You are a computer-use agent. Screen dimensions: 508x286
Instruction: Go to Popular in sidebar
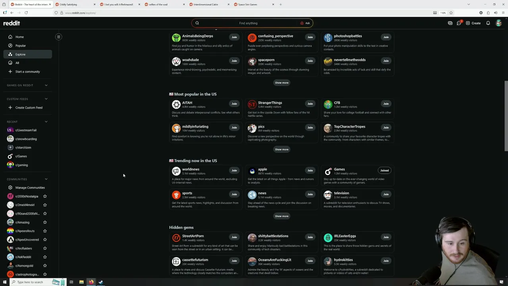[27, 46]
